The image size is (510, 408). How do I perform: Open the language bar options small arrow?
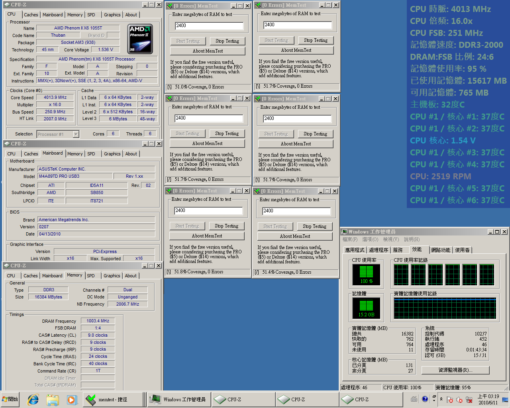[434, 400]
